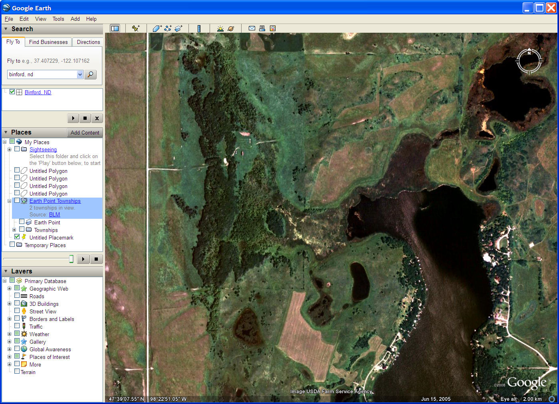Click the Add Image Overlay toolbar icon

178,28
